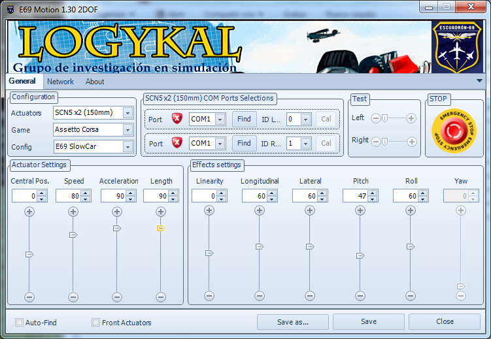The height and width of the screenshot is (339, 491).
Task: Click minus icon below Length slider
Action: tap(161, 297)
